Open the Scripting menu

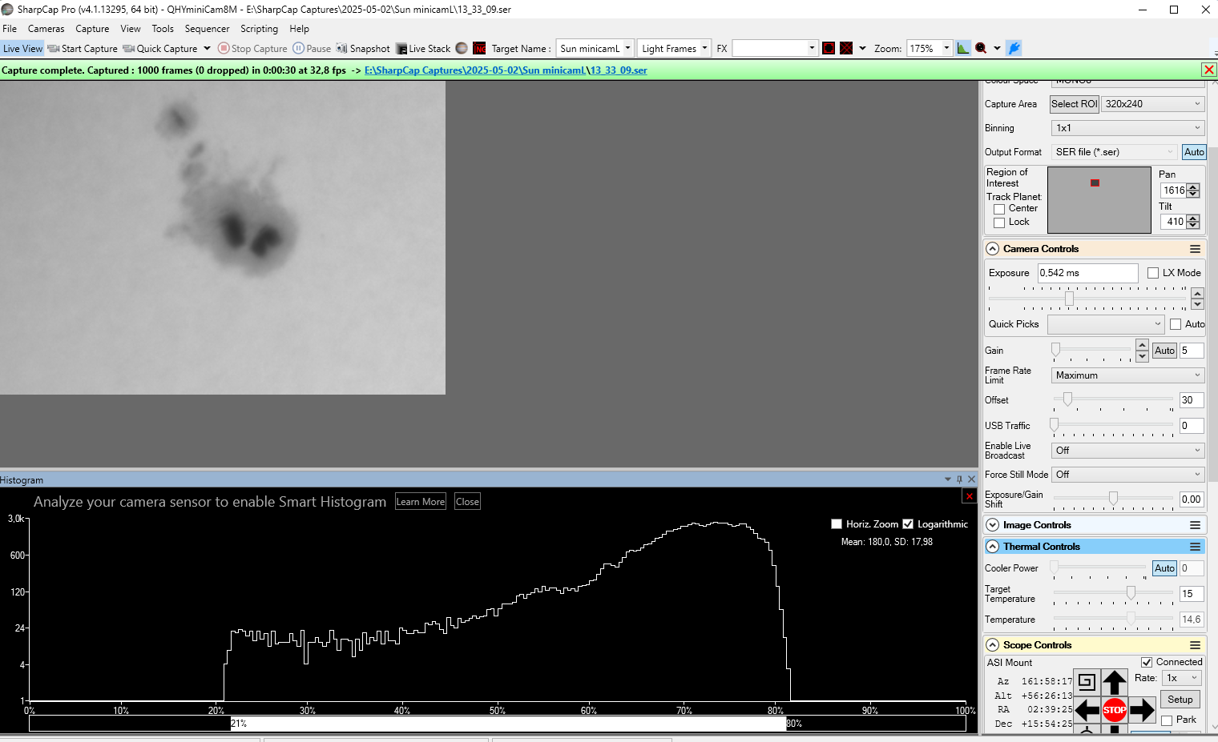click(259, 29)
